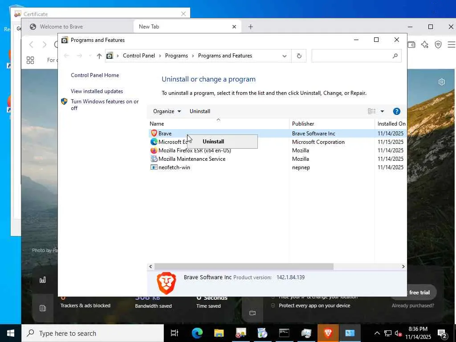Sort by the Name column header
This screenshot has height=342, width=456.
[x=218, y=124]
